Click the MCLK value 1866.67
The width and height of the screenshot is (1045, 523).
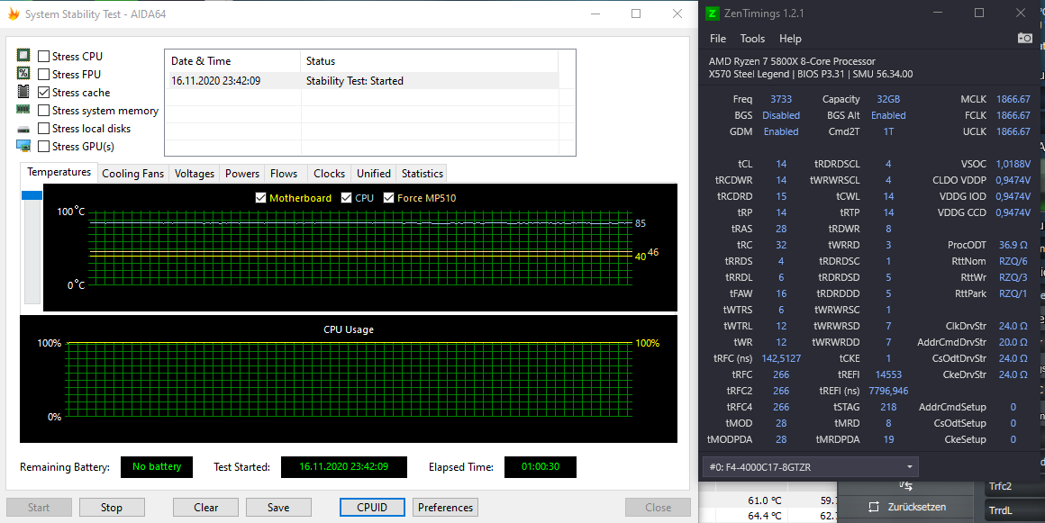1013,99
